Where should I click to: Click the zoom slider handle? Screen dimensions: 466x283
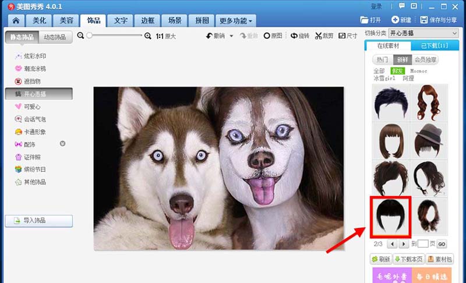pyautogui.click(x=89, y=36)
